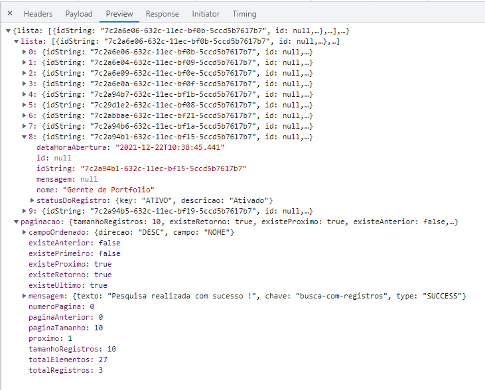
Task: Click the "mensagem: null" property line
Action: point(67,179)
